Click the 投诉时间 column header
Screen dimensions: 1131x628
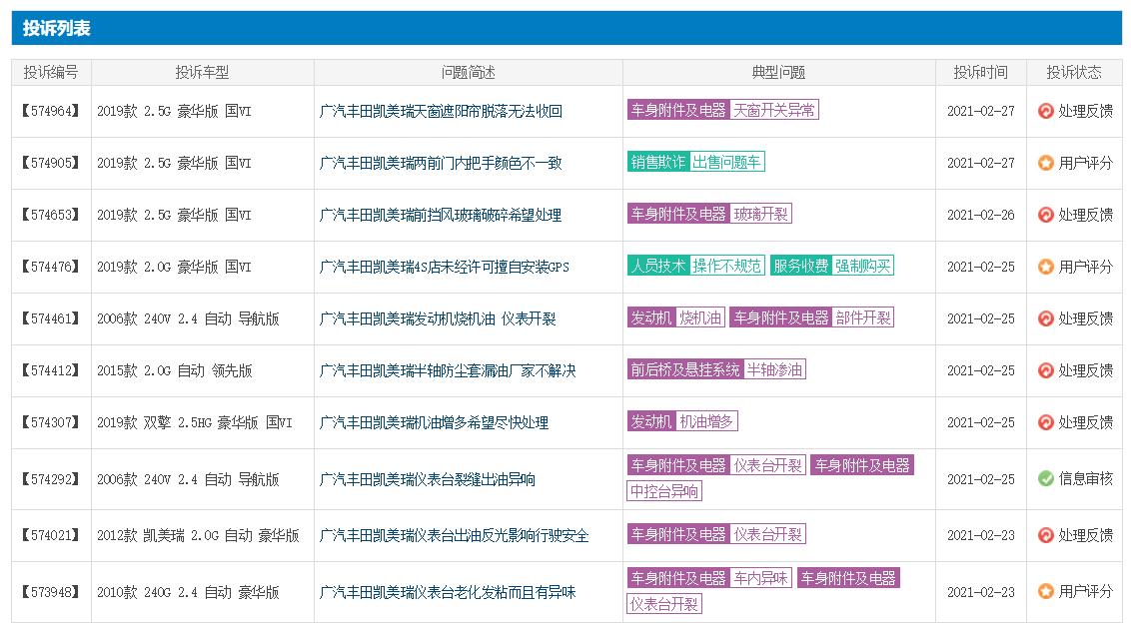980,72
